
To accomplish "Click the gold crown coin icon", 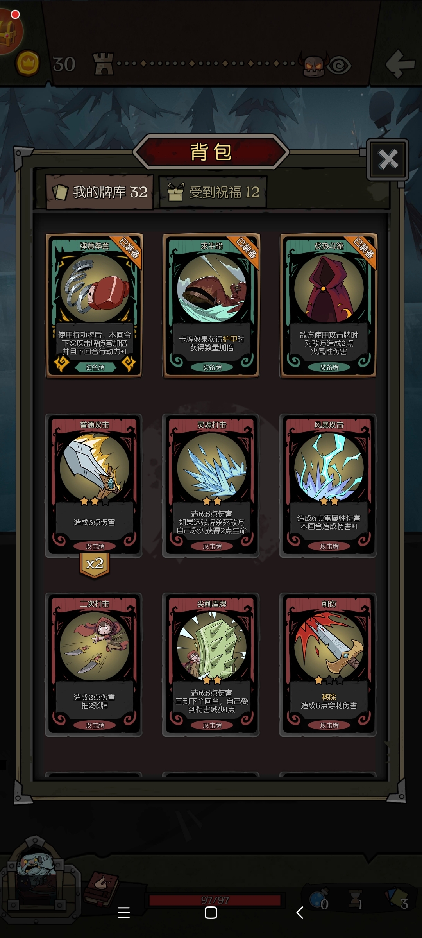I will [27, 63].
